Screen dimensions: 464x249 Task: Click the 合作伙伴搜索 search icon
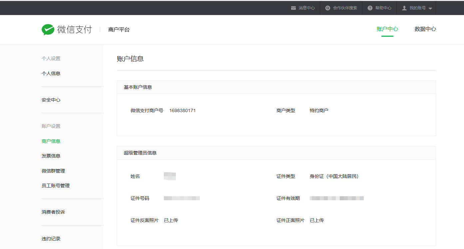(328, 8)
